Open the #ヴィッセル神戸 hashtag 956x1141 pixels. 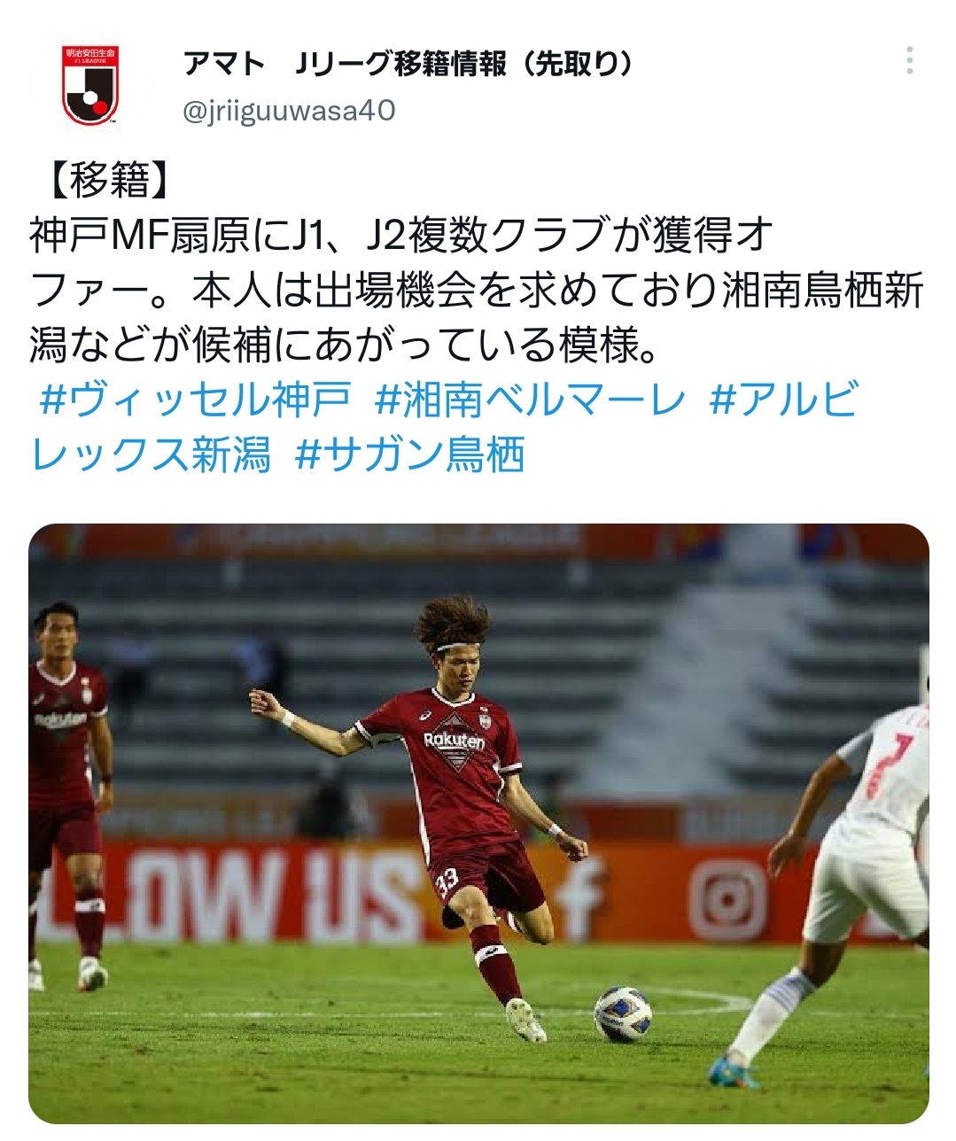click(195, 400)
